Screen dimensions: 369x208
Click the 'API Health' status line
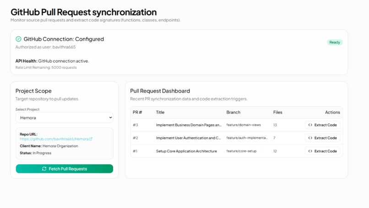pos(52,61)
